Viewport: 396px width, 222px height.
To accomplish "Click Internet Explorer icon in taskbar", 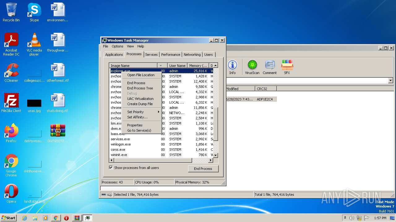I will 24,218.
